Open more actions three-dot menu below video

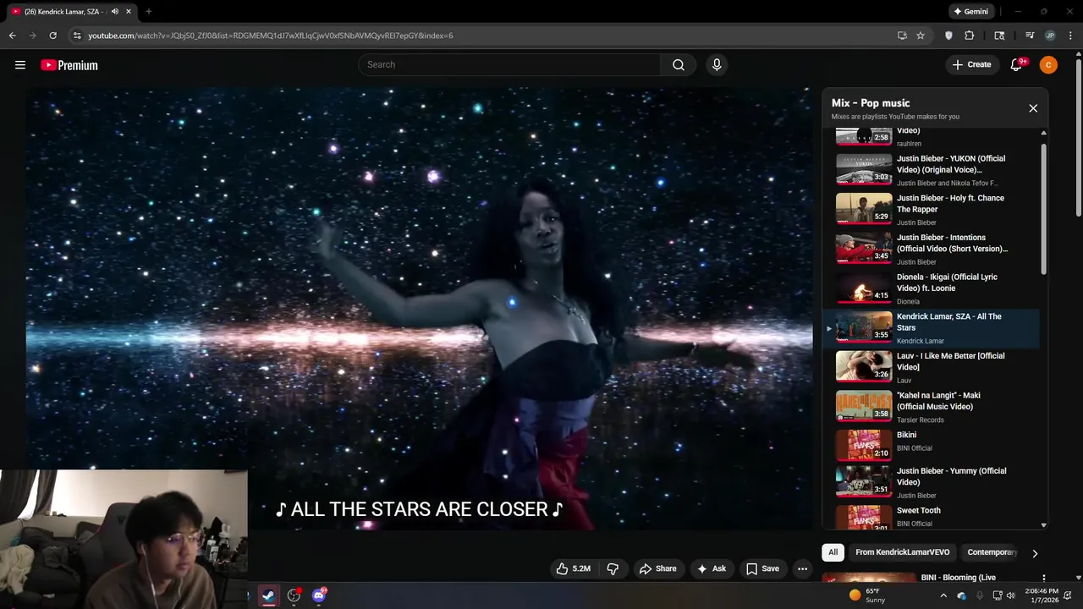pyautogui.click(x=803, y=568)
